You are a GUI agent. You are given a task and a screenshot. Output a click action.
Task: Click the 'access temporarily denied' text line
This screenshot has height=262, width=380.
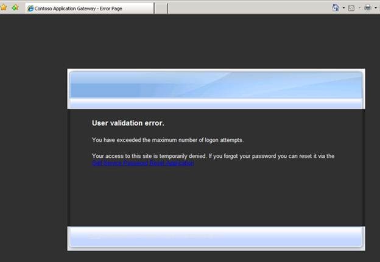[213, 156]
